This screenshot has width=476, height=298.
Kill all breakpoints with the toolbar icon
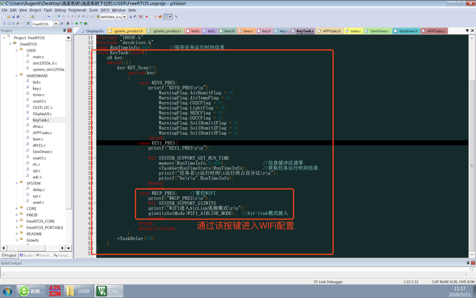[x=160, y=17]
